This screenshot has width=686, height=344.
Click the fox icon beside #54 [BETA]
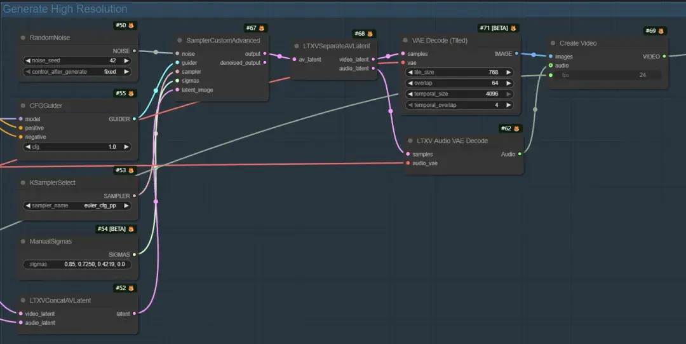click(131, 229)
